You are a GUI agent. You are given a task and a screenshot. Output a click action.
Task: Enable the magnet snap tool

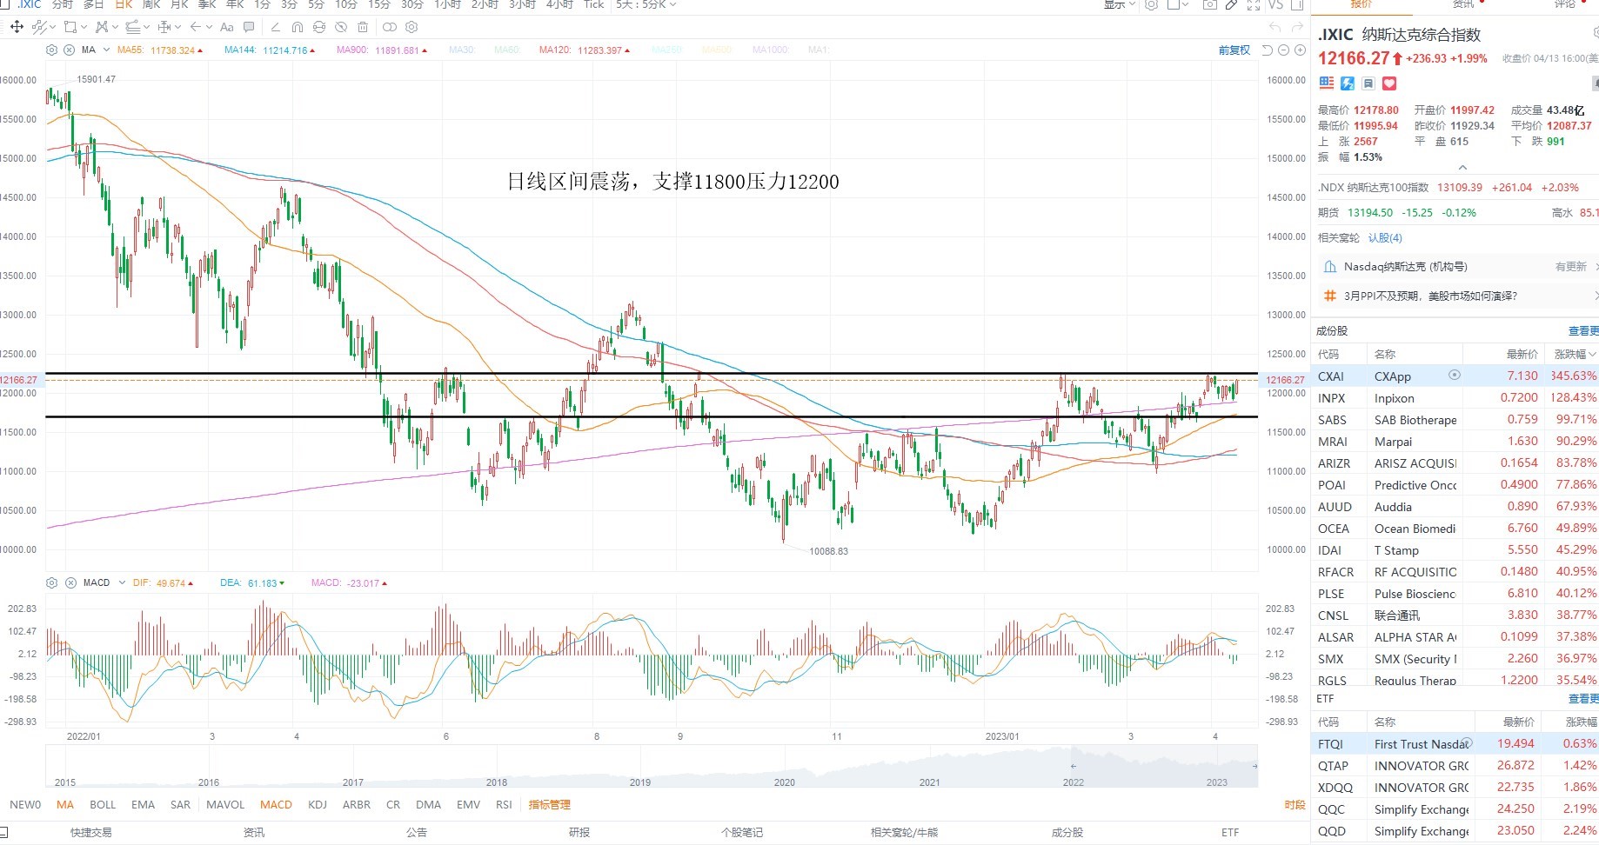pos(298,27)
